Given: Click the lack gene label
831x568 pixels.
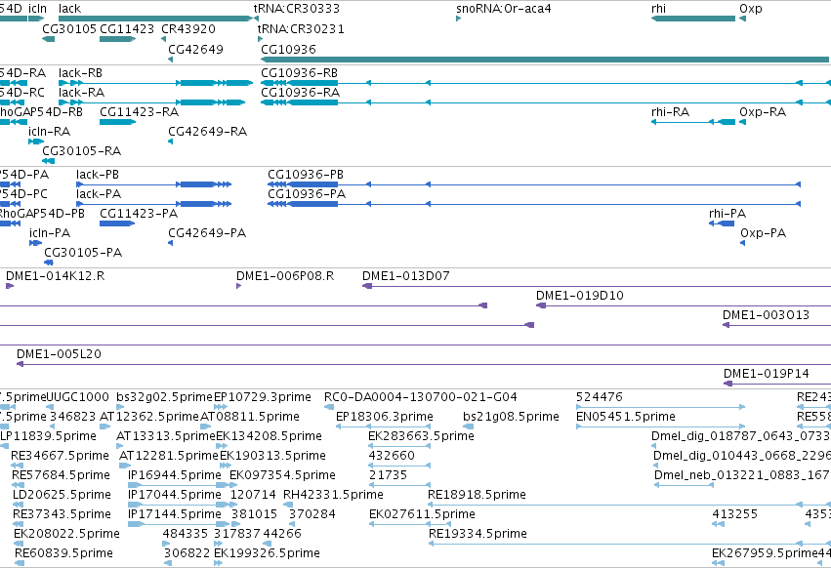Looking at the screenshot, I should pos(69,9).
